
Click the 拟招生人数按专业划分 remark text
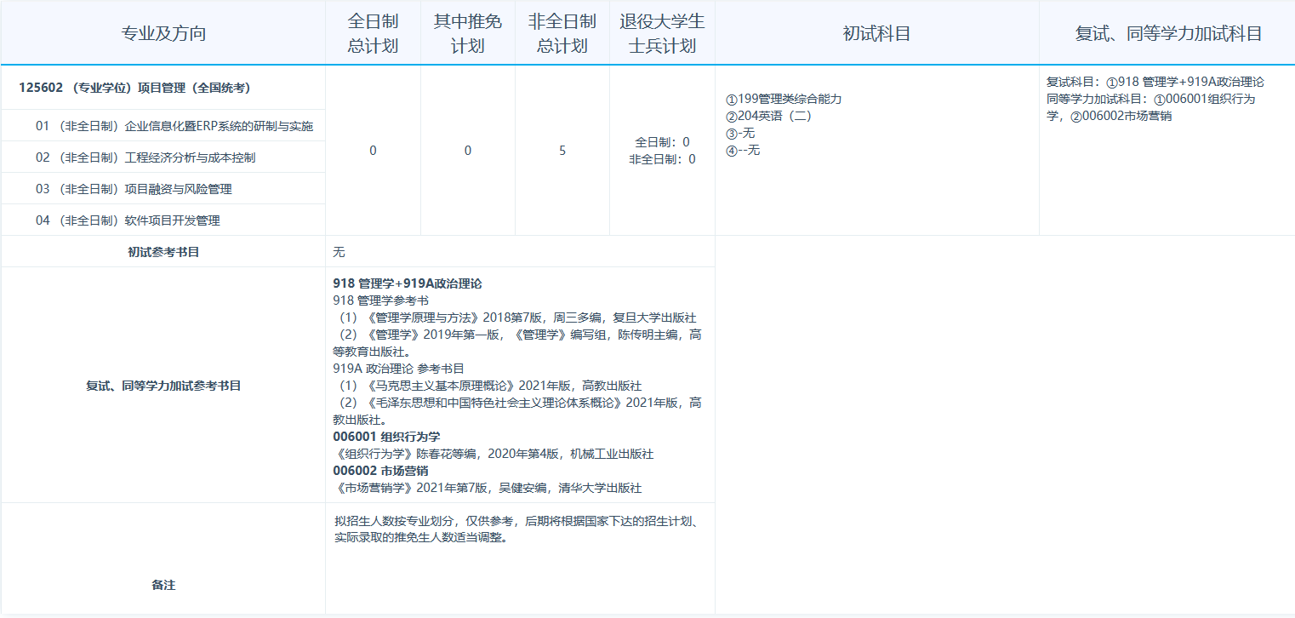click(x=516, y=529)
